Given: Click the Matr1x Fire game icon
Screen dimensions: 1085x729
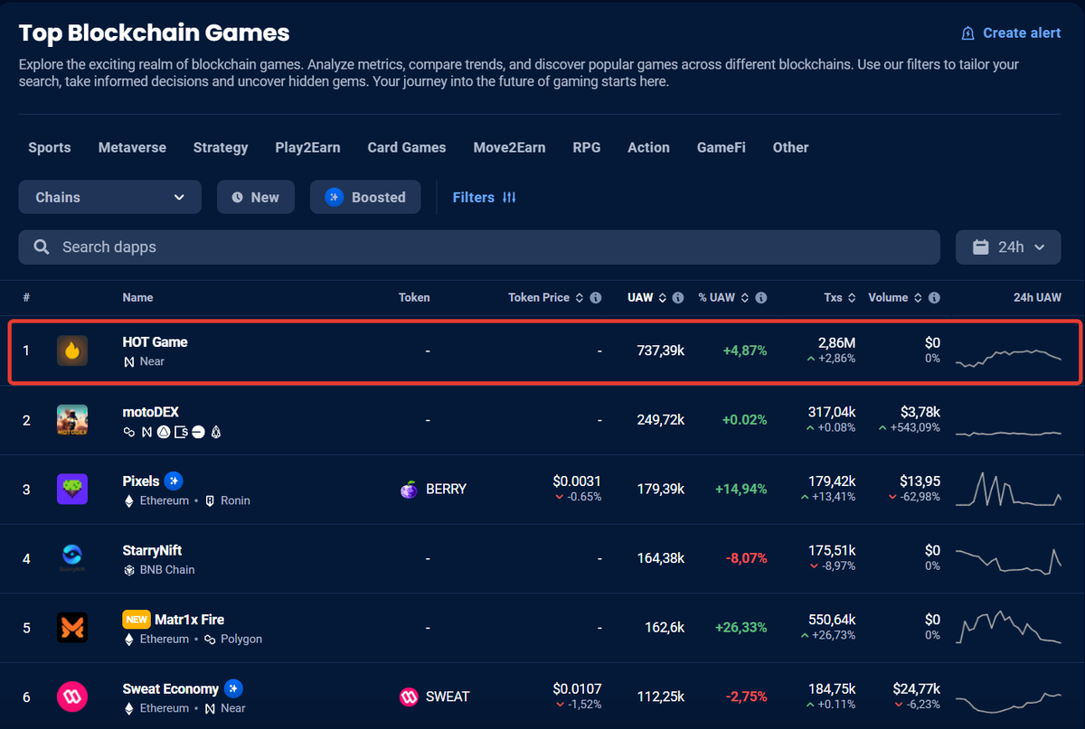Looking at the screenshot, I should pos(72,628).
